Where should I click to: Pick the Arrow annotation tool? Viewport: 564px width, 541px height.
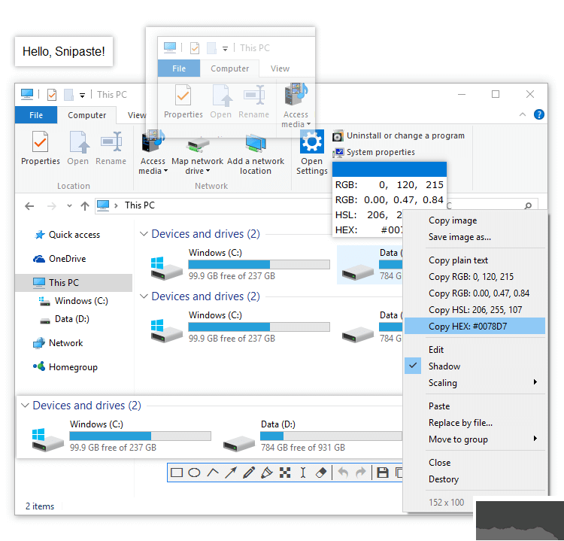click(231, 473)
